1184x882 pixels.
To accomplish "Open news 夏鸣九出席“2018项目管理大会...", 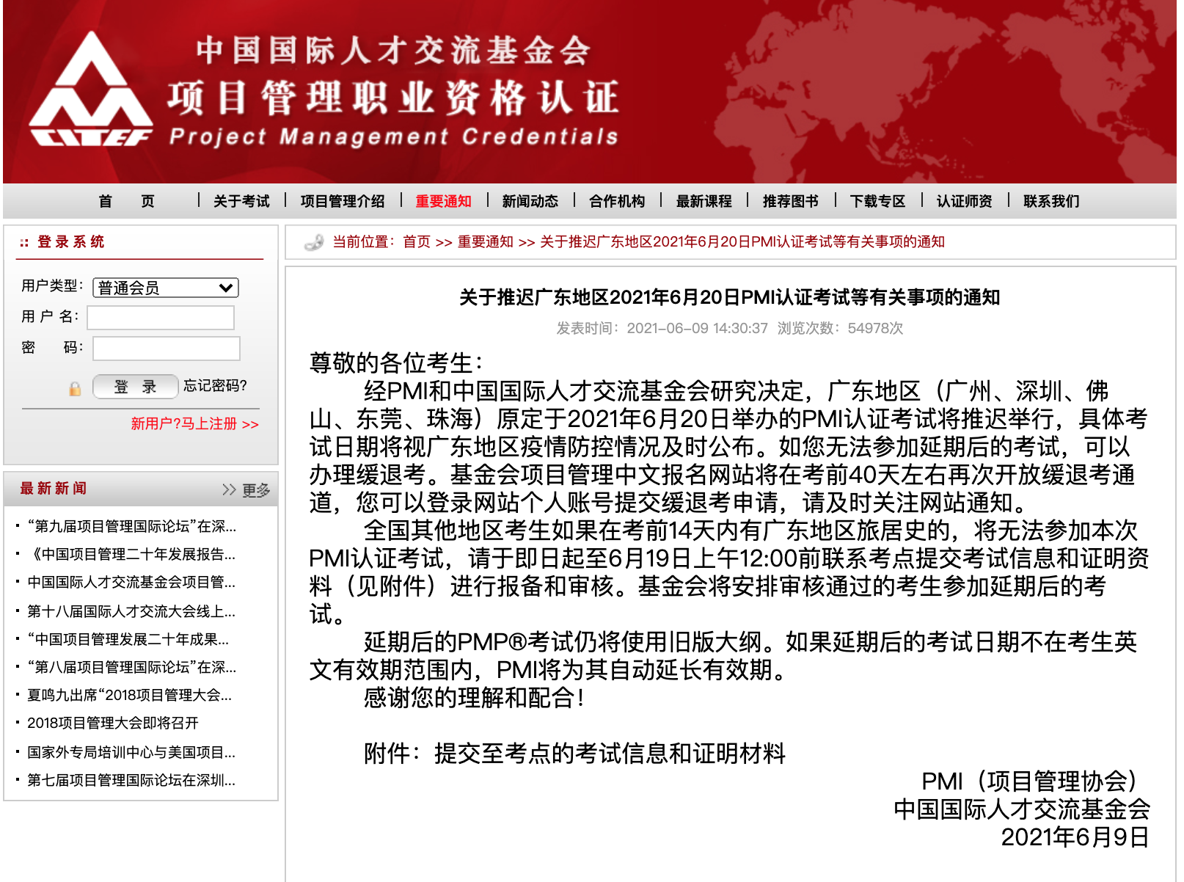I will (x=130, y=695).
